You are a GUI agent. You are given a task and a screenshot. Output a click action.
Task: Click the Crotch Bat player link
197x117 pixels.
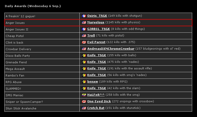96,108
